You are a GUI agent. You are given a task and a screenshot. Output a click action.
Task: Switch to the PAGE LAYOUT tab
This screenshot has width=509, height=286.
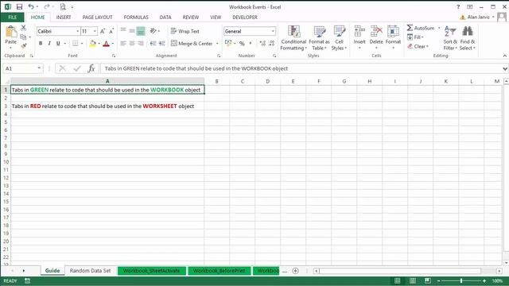[x=97, y=17]
